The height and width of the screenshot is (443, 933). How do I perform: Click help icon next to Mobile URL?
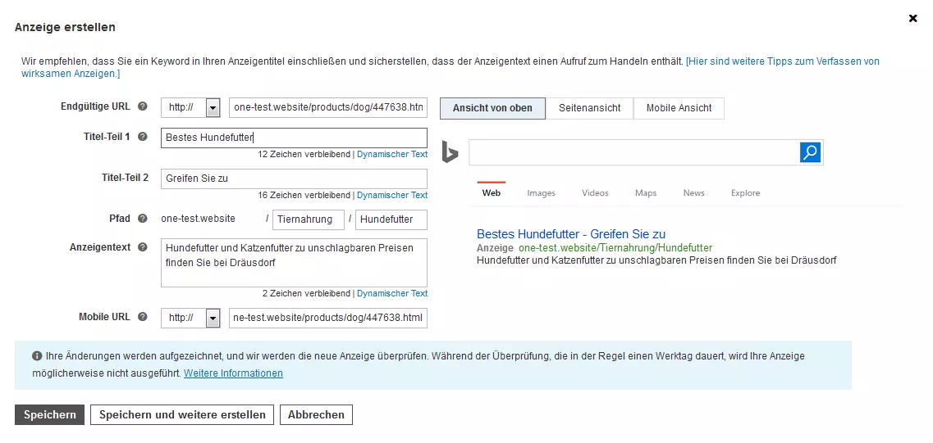click(142, 317)
